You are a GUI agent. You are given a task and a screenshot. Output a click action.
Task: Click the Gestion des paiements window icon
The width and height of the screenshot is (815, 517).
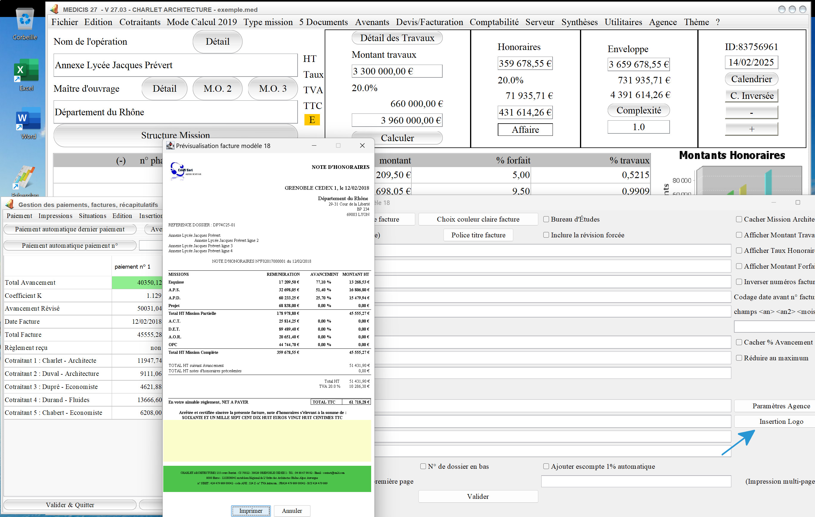point(10,204)
